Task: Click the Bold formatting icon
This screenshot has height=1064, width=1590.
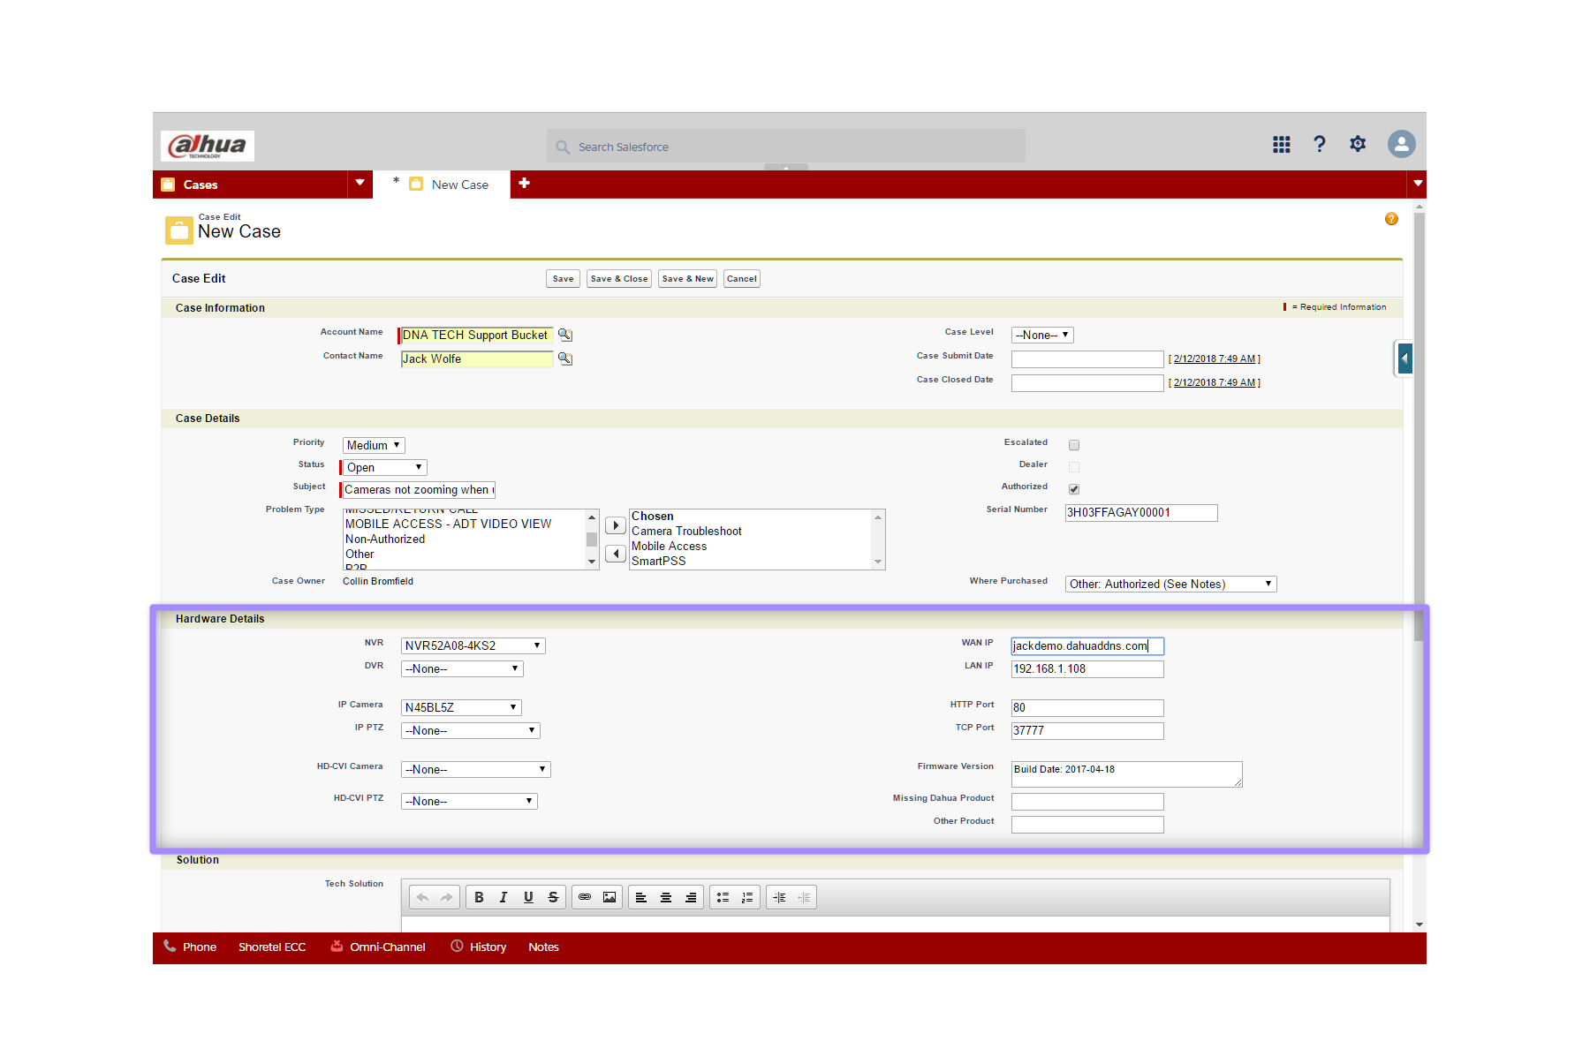Action: [479, 897]
